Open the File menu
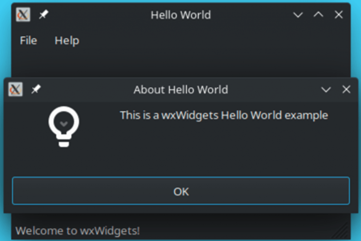361x241 pixels. (28, 40)
